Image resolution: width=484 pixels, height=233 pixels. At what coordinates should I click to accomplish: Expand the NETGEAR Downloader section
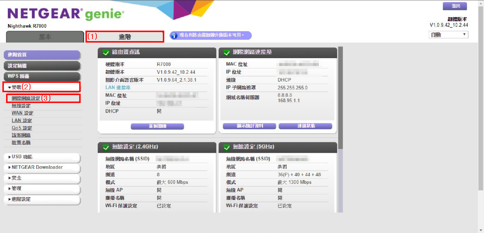[42, 167]
